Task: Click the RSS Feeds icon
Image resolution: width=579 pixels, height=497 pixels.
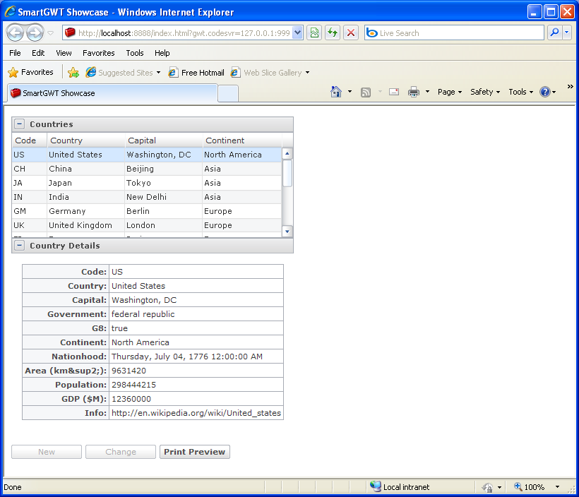Action: pyautogui.click(x=366, y=92)
